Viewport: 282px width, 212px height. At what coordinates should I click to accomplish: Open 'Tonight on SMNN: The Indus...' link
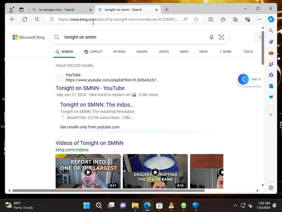97,105
